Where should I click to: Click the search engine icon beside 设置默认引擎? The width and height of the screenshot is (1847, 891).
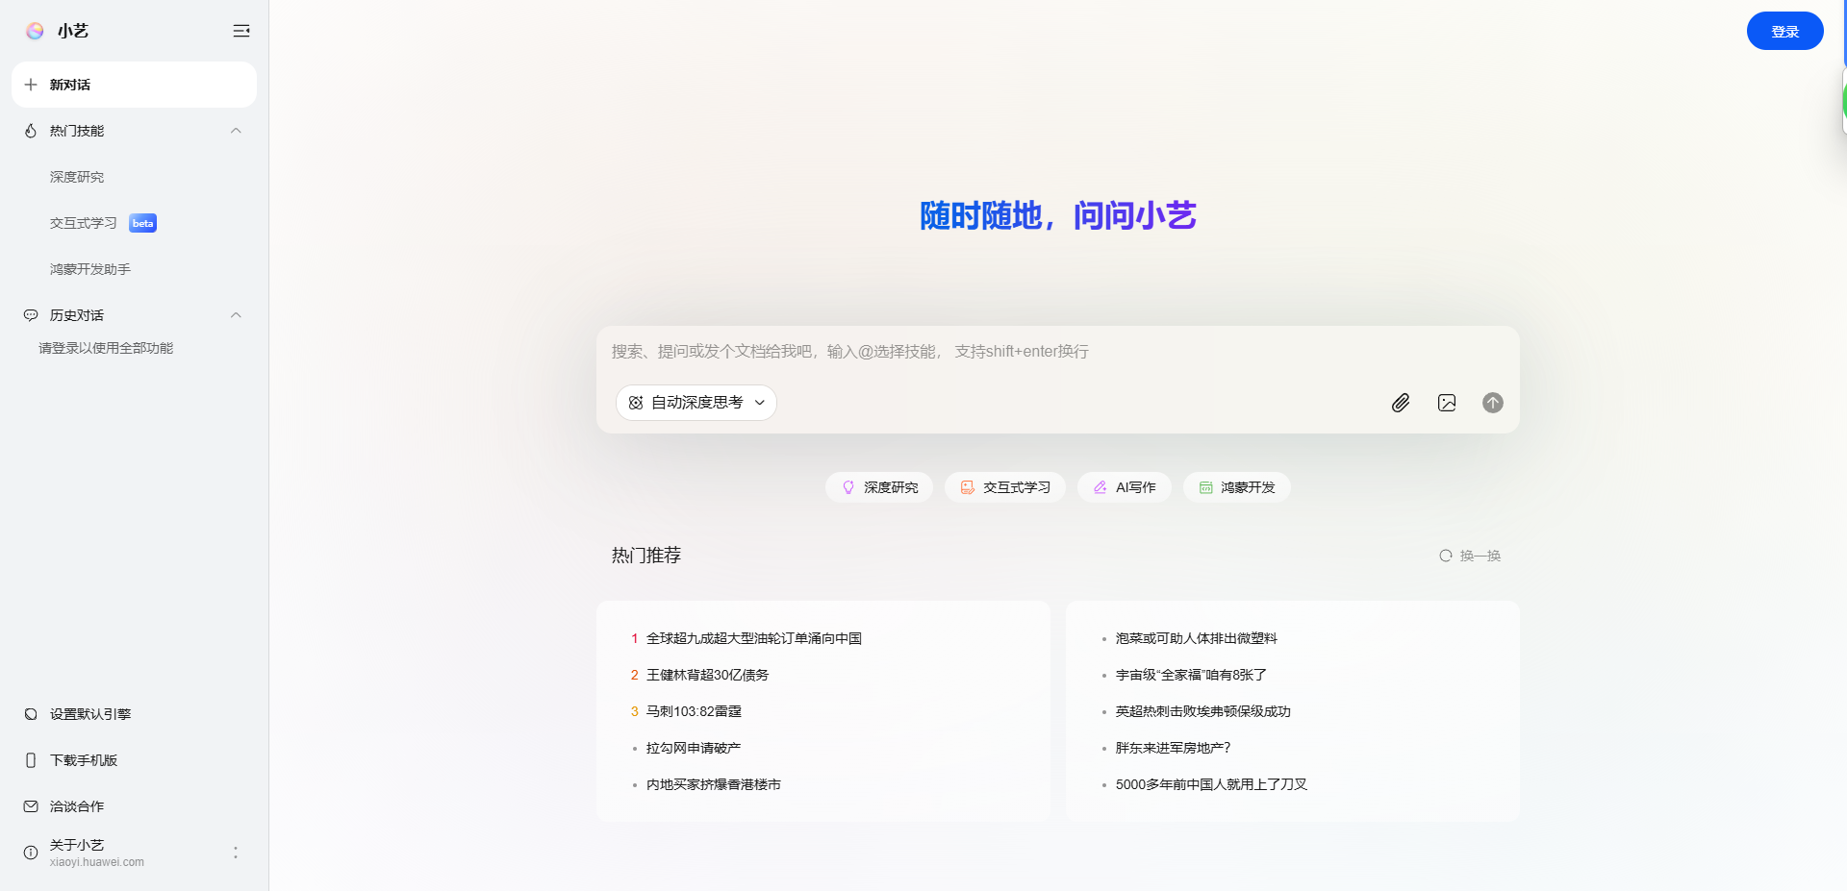[x=31, y=714]
